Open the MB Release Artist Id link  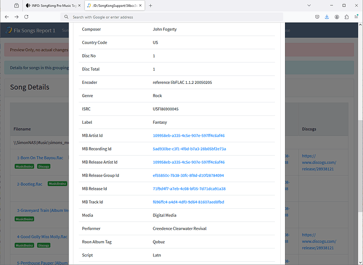click(189, 162)
